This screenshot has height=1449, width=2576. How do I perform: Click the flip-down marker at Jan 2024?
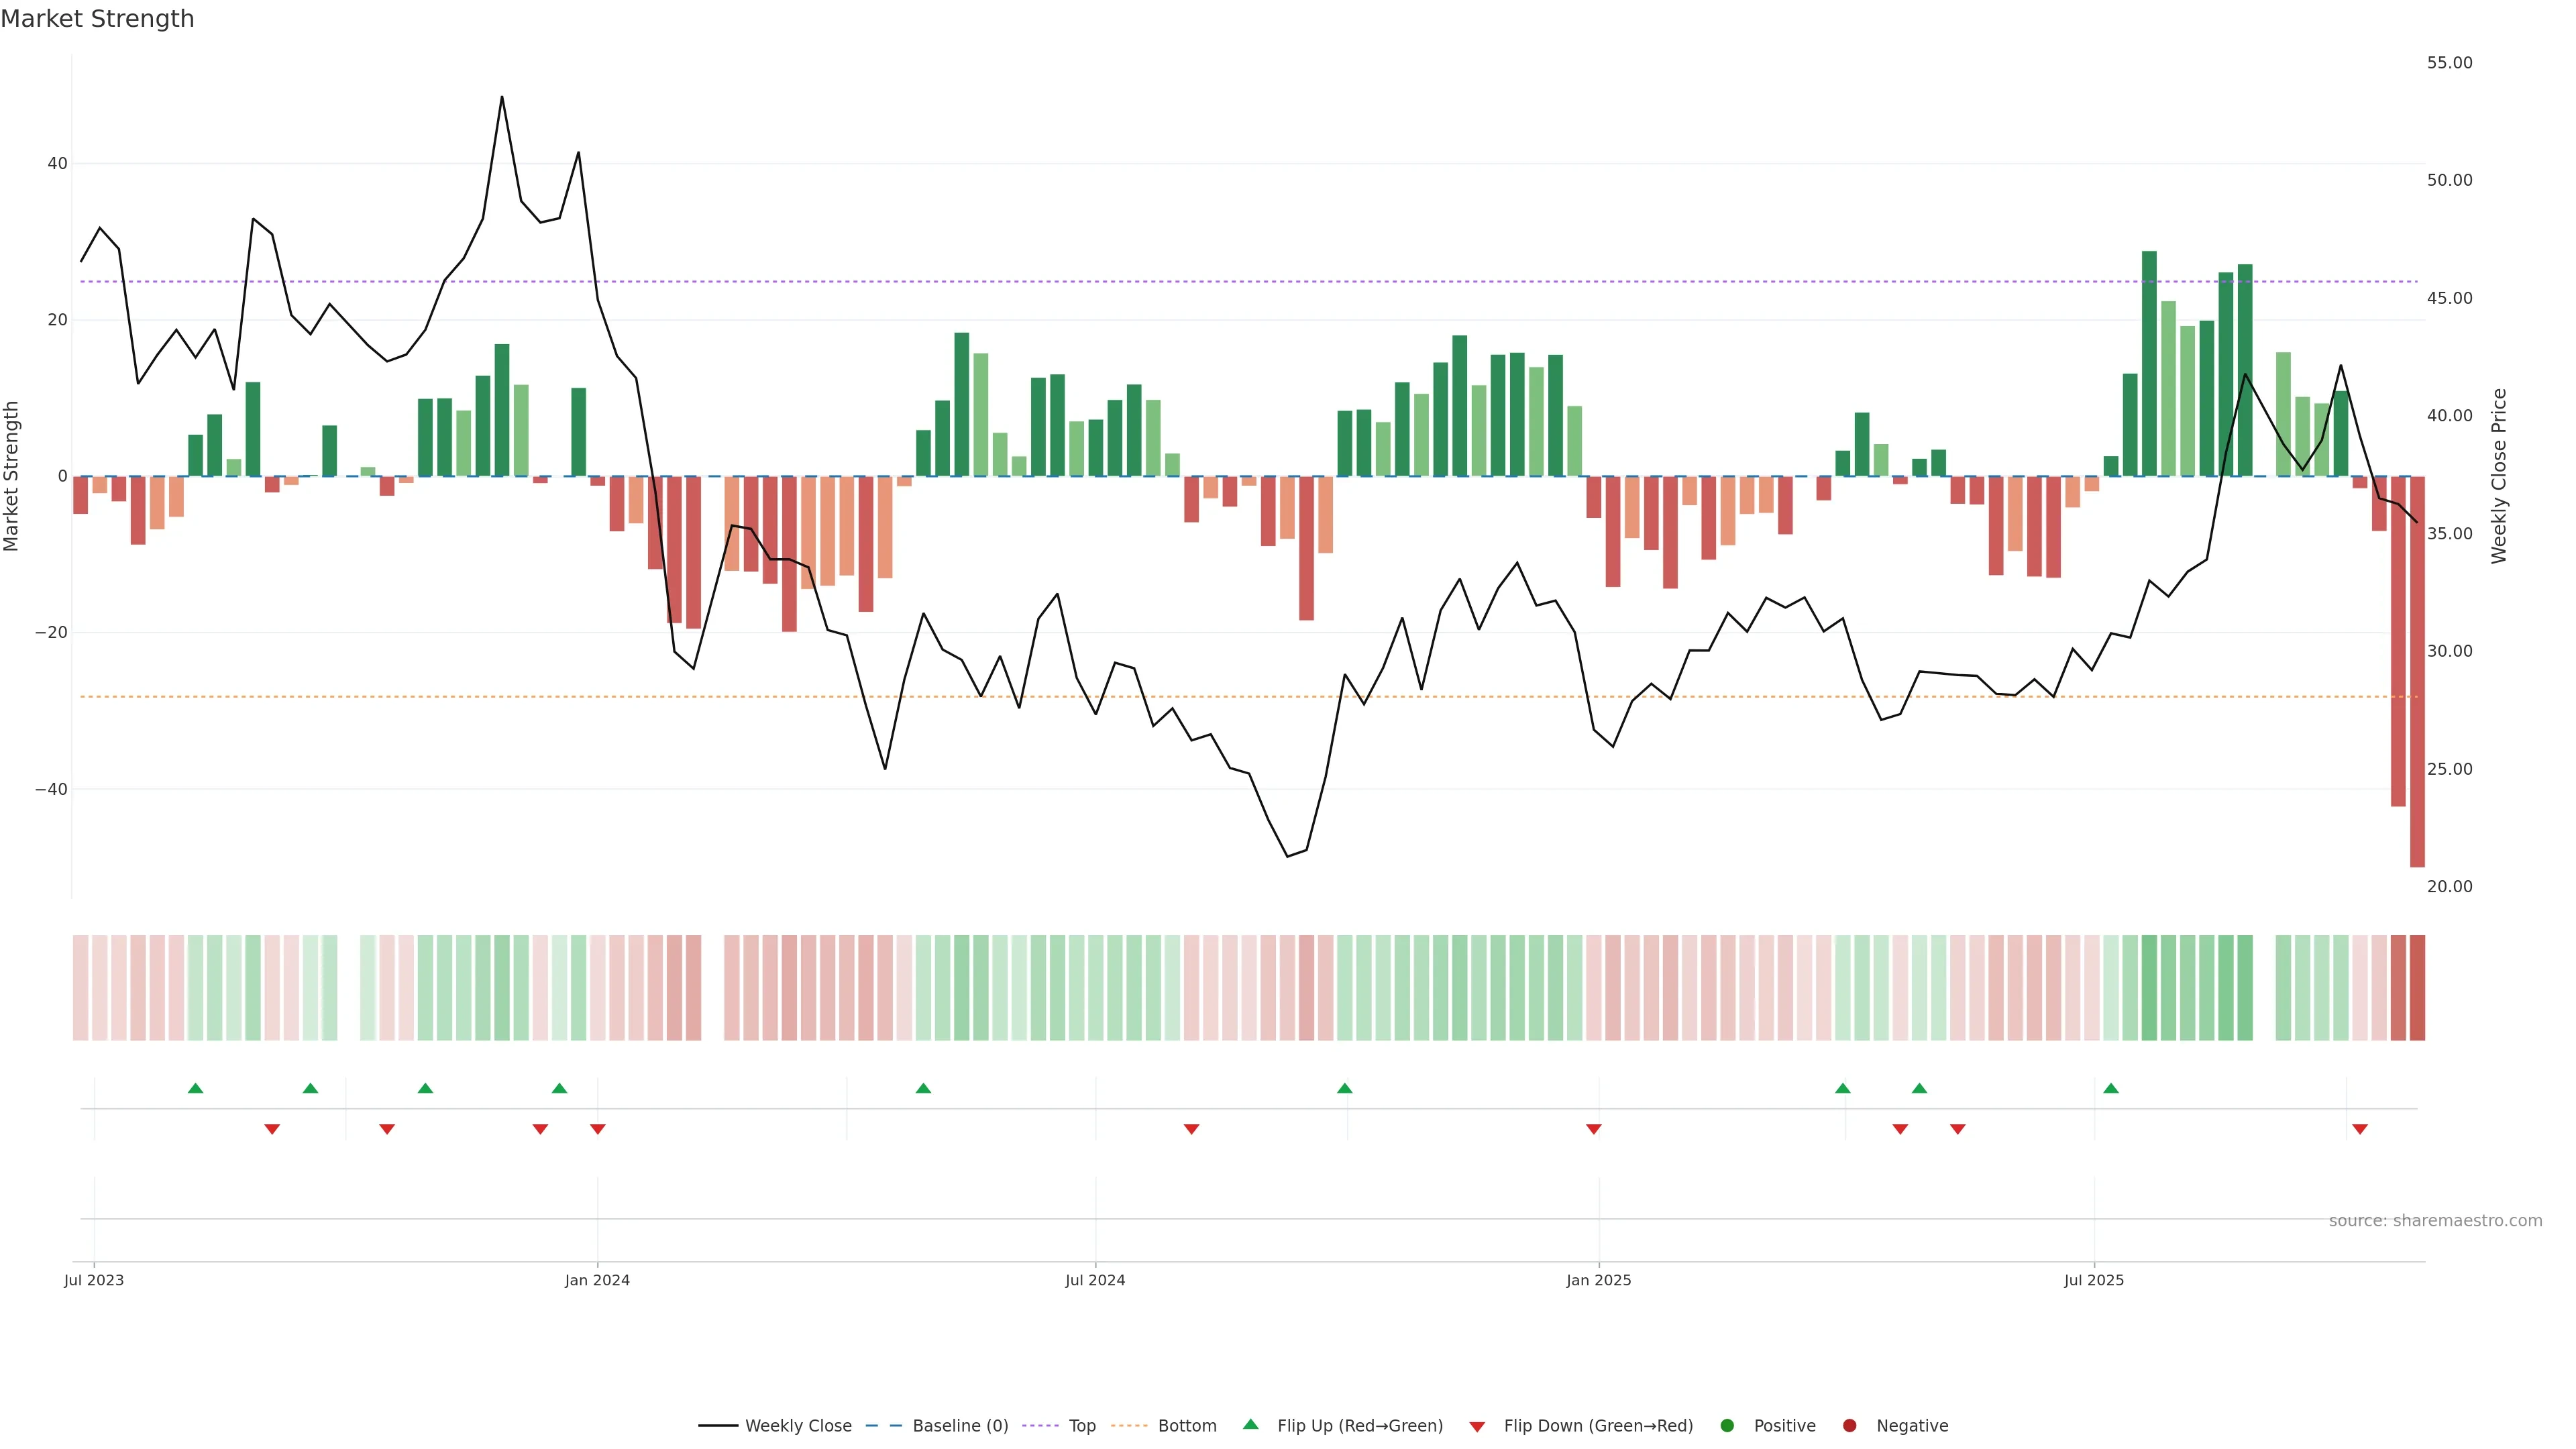(x=598, y=1129)
